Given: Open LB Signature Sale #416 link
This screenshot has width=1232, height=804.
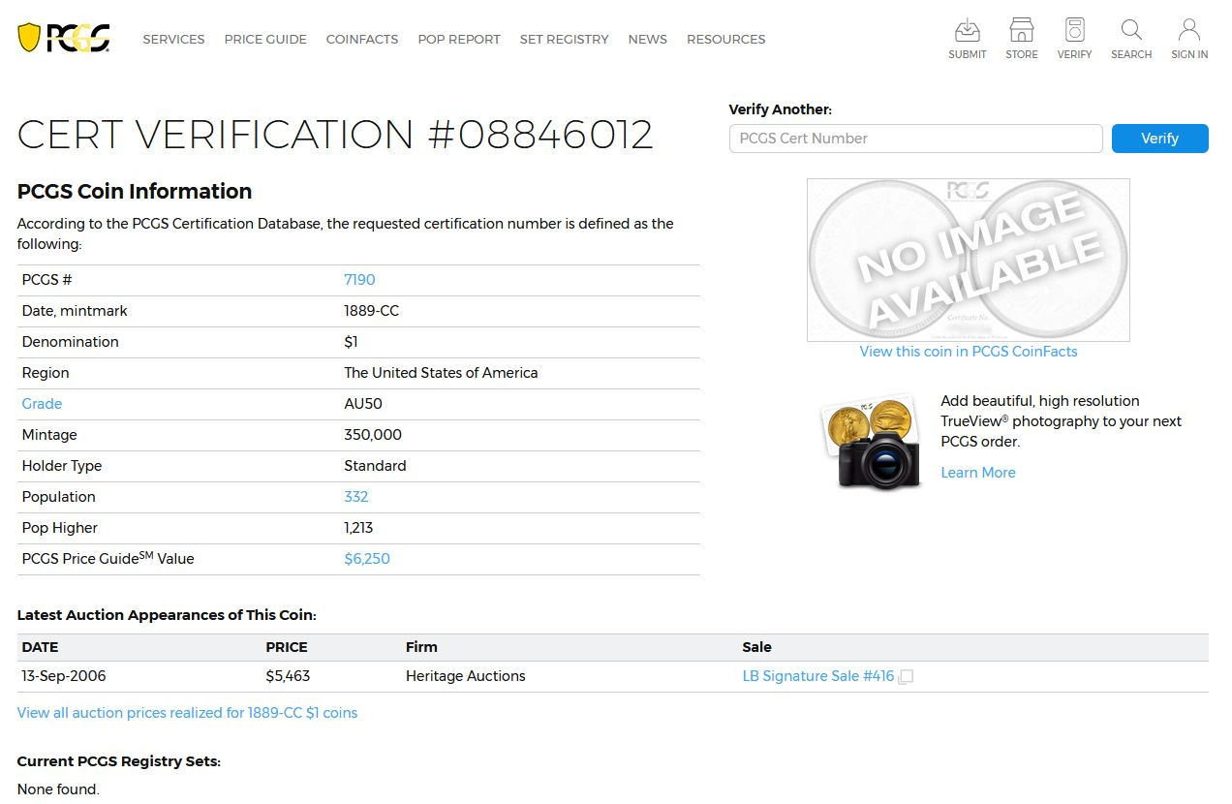Looking at the screenshot, I should click(x=817, y=676).
